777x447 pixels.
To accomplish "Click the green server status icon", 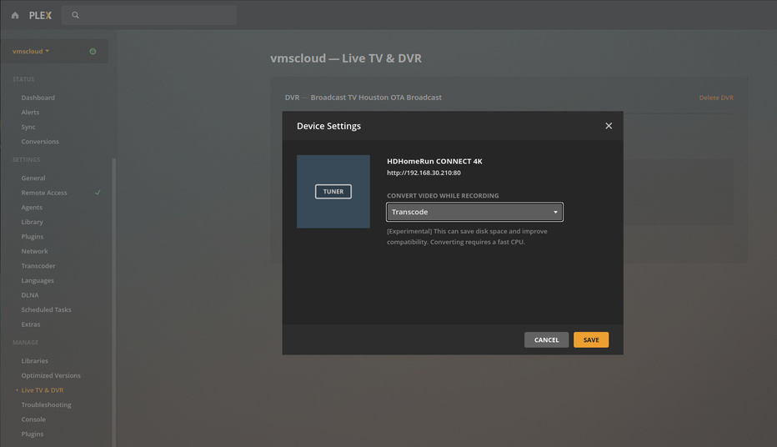I will click(x=93, y=52).
